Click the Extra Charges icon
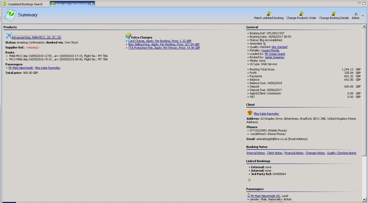This screenshot has width=368, height=203. [128, 36]
